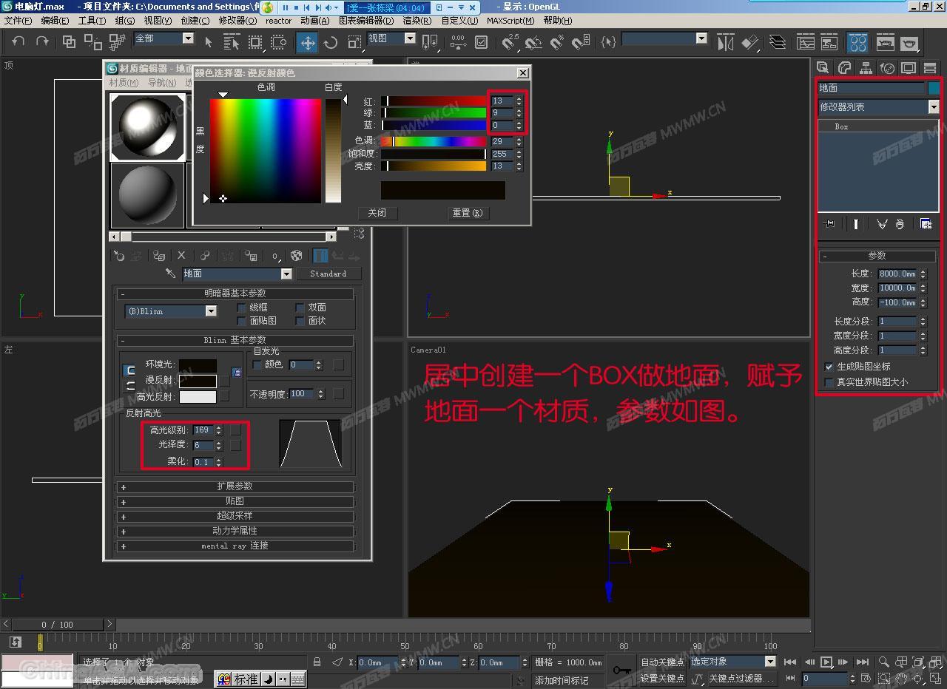Open the 地面 material name dropdown
The image size is (947, 689).
[287, 274]
